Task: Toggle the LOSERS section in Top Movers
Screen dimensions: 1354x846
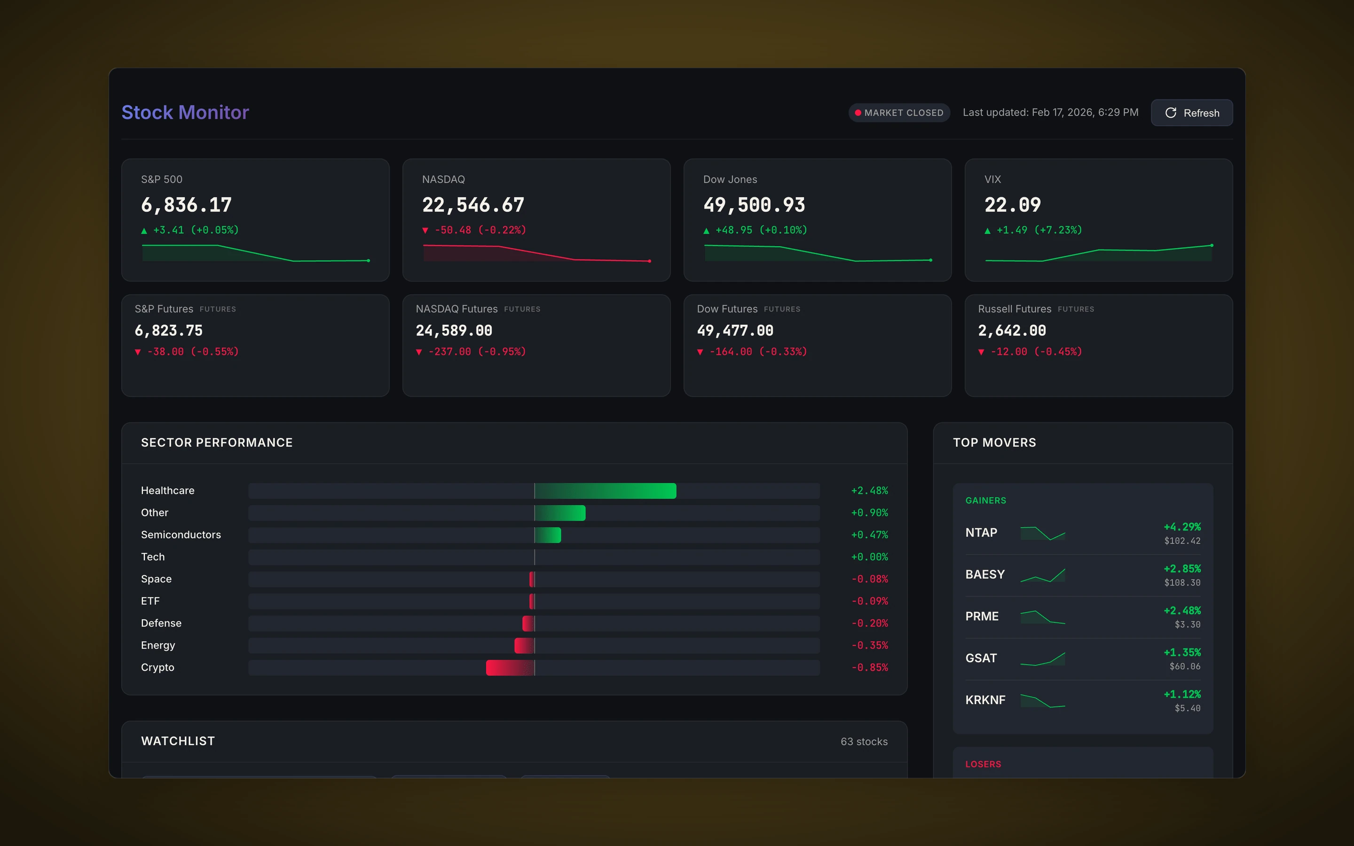Action: coord(983,764)
